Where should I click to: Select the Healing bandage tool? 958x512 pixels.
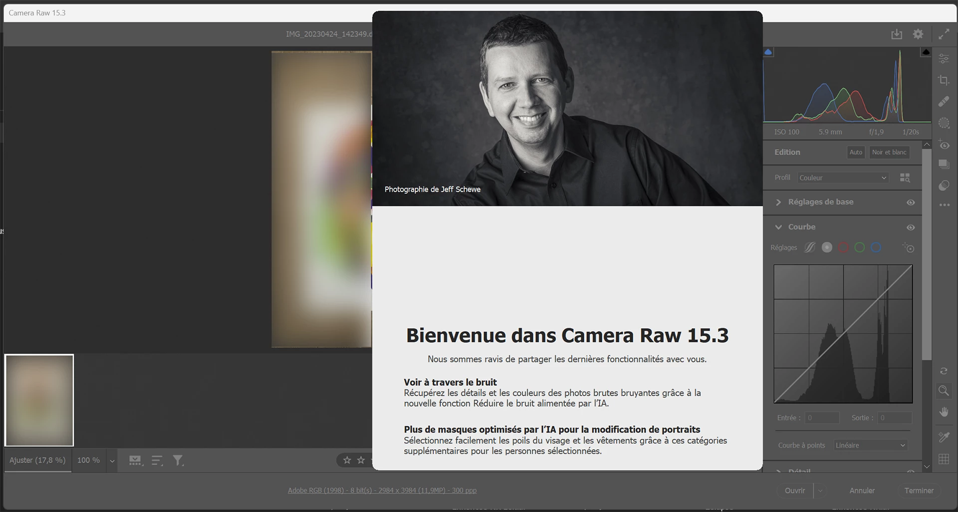(944, 101)
